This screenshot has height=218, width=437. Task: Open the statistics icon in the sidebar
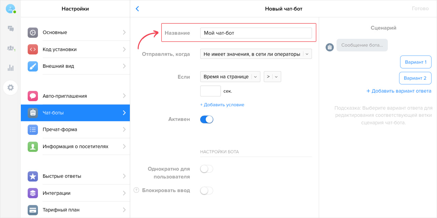click(11, 67)
